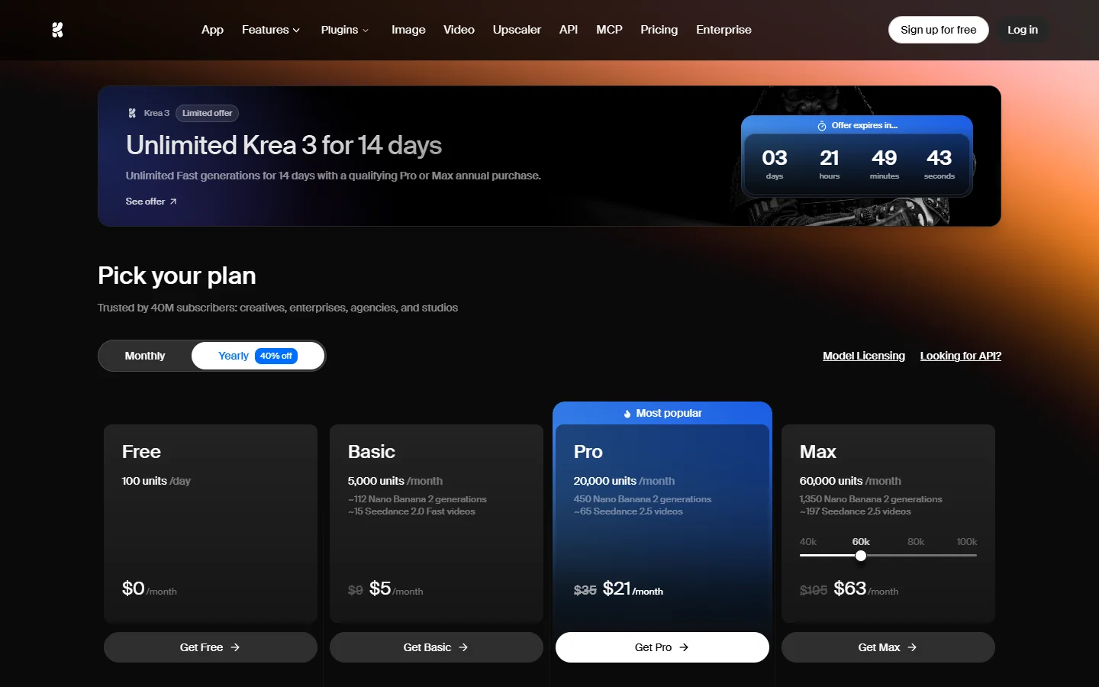Select Yearly billing option
This screenshot has width=1099, height=687.
pyautogui.click(x=258, y=356)
